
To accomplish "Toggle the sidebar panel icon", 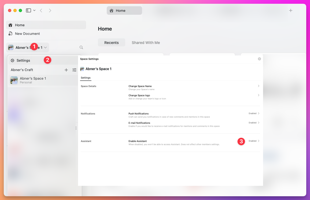I will (28, 10).
